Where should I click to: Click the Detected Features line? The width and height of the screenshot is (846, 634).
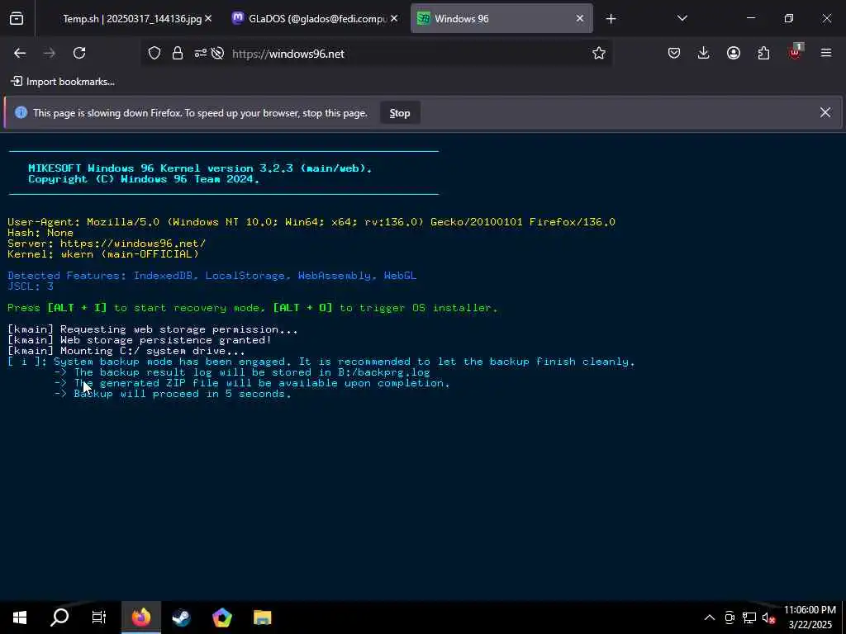(x=211, y=276)
